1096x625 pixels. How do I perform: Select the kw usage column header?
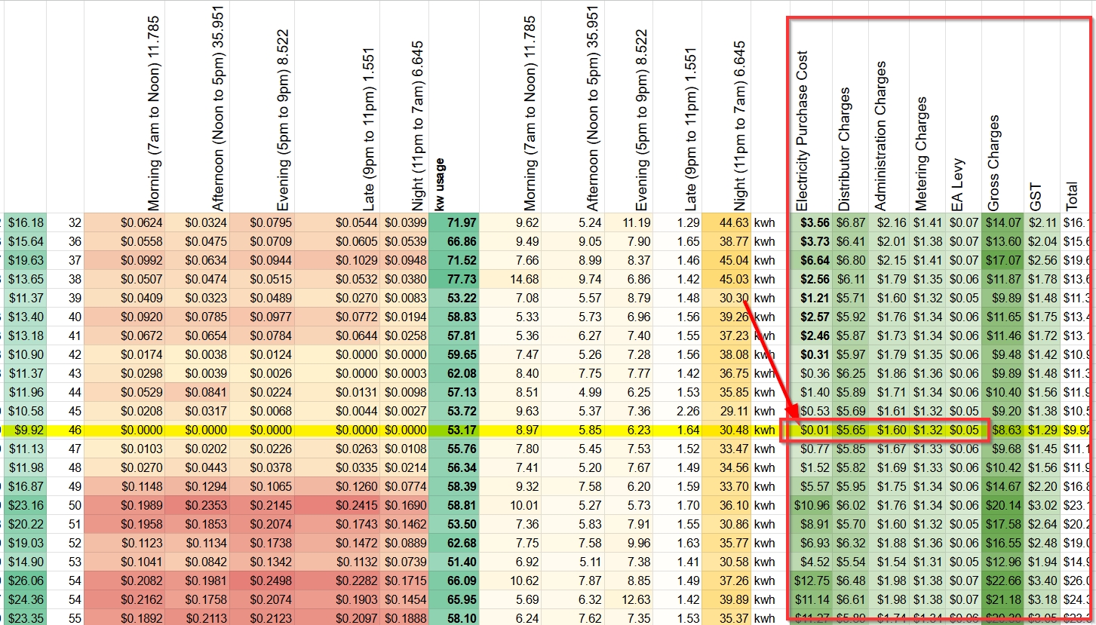440,185
